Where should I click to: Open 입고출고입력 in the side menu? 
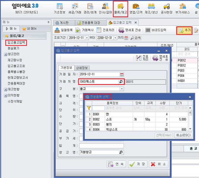(x=16, y=42)
